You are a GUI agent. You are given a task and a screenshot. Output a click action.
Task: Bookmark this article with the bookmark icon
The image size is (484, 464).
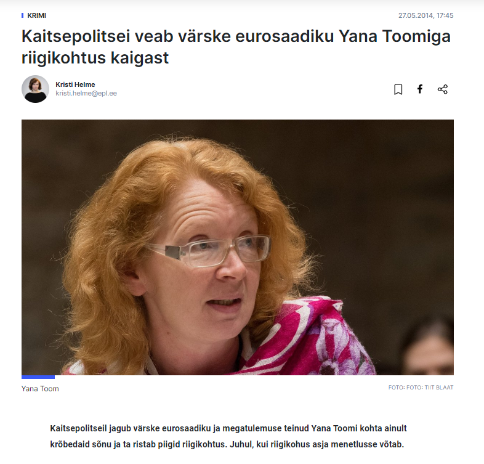pyautogui.click(x=398, y=89)
